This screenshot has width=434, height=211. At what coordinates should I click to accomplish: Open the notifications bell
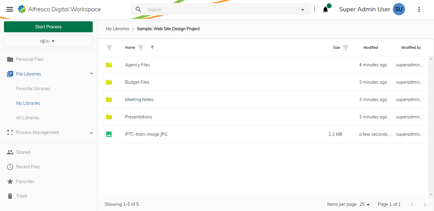[325, 9]
